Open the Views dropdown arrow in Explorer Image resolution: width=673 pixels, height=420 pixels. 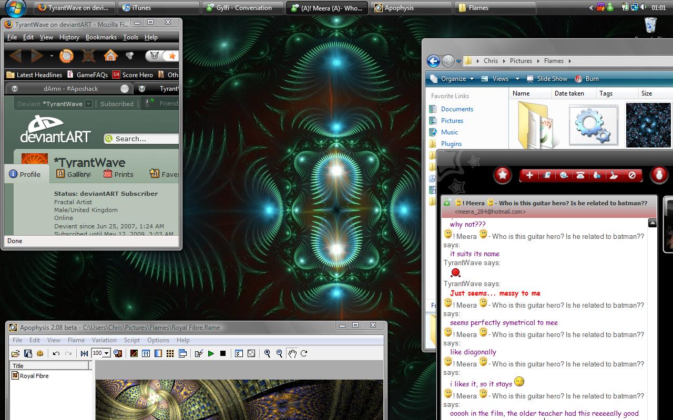click(x=517, y=79)
